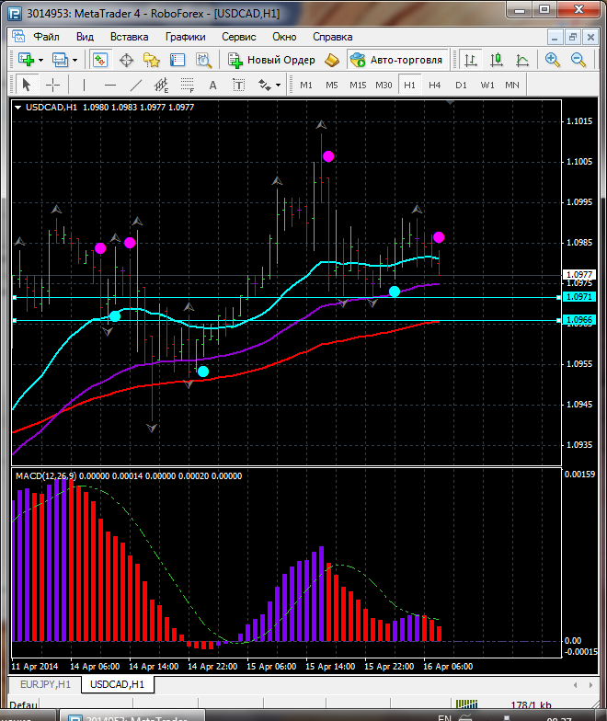Click the magenta dot at chart peak

(328, 156)
